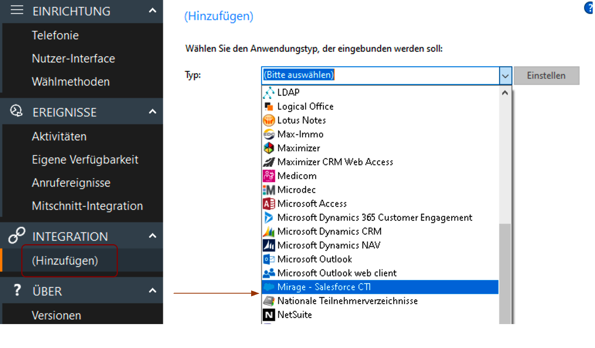
Task: Select Microsoft Dynamics NAV entry
Action: 380,245
